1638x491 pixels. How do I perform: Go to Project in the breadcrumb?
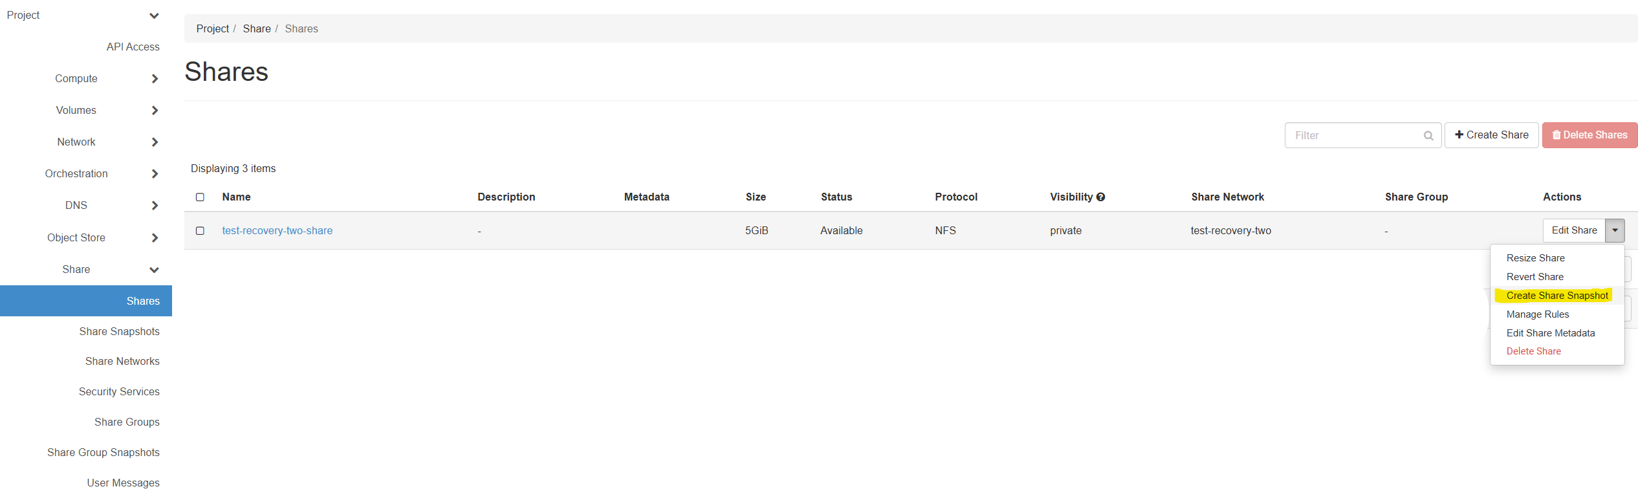(x=212, y=29)
